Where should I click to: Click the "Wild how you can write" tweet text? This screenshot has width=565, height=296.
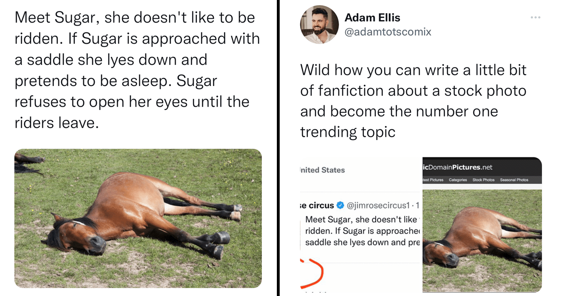point(413,101)
